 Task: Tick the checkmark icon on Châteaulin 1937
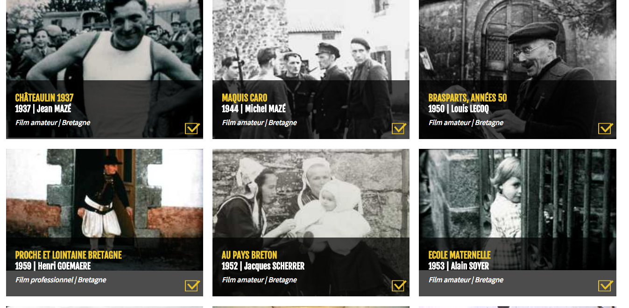coord(192,128)
